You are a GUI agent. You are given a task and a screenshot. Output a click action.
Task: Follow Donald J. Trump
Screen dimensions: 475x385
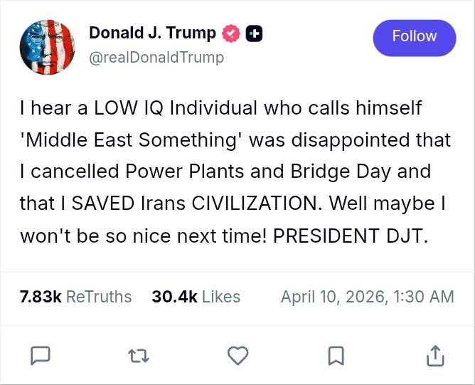415,38
